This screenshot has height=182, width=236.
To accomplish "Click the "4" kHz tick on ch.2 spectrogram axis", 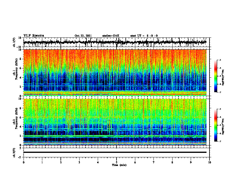I will coord(21,127).
